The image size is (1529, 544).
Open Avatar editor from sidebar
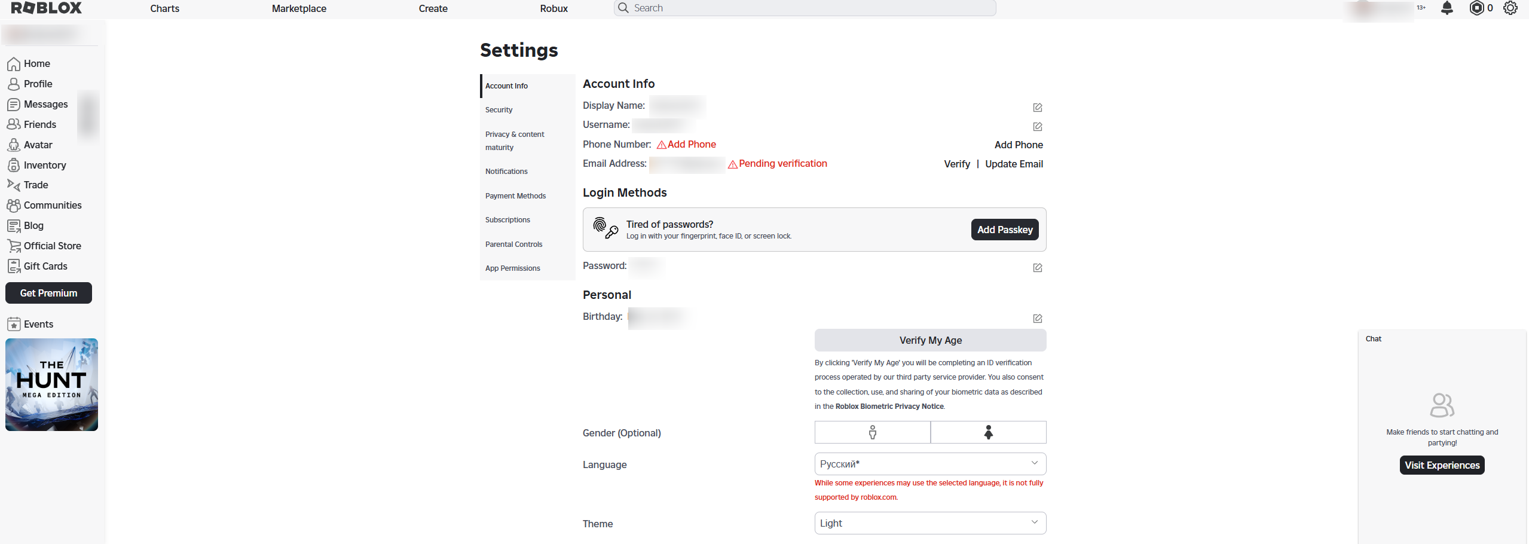[30, 145]
